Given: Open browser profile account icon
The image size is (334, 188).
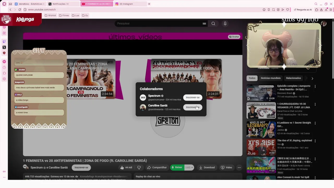Looking at the screenshot, I should pos(321,10).
